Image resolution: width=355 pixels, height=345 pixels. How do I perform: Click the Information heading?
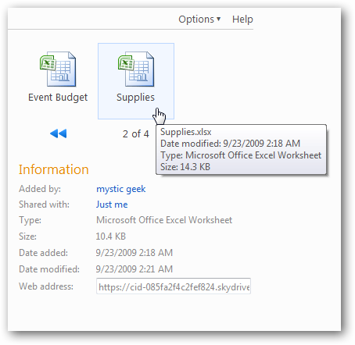[53, 169]
